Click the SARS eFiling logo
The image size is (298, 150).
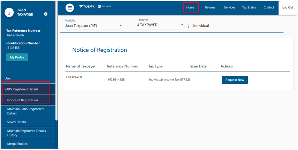(x=95, y=7)
